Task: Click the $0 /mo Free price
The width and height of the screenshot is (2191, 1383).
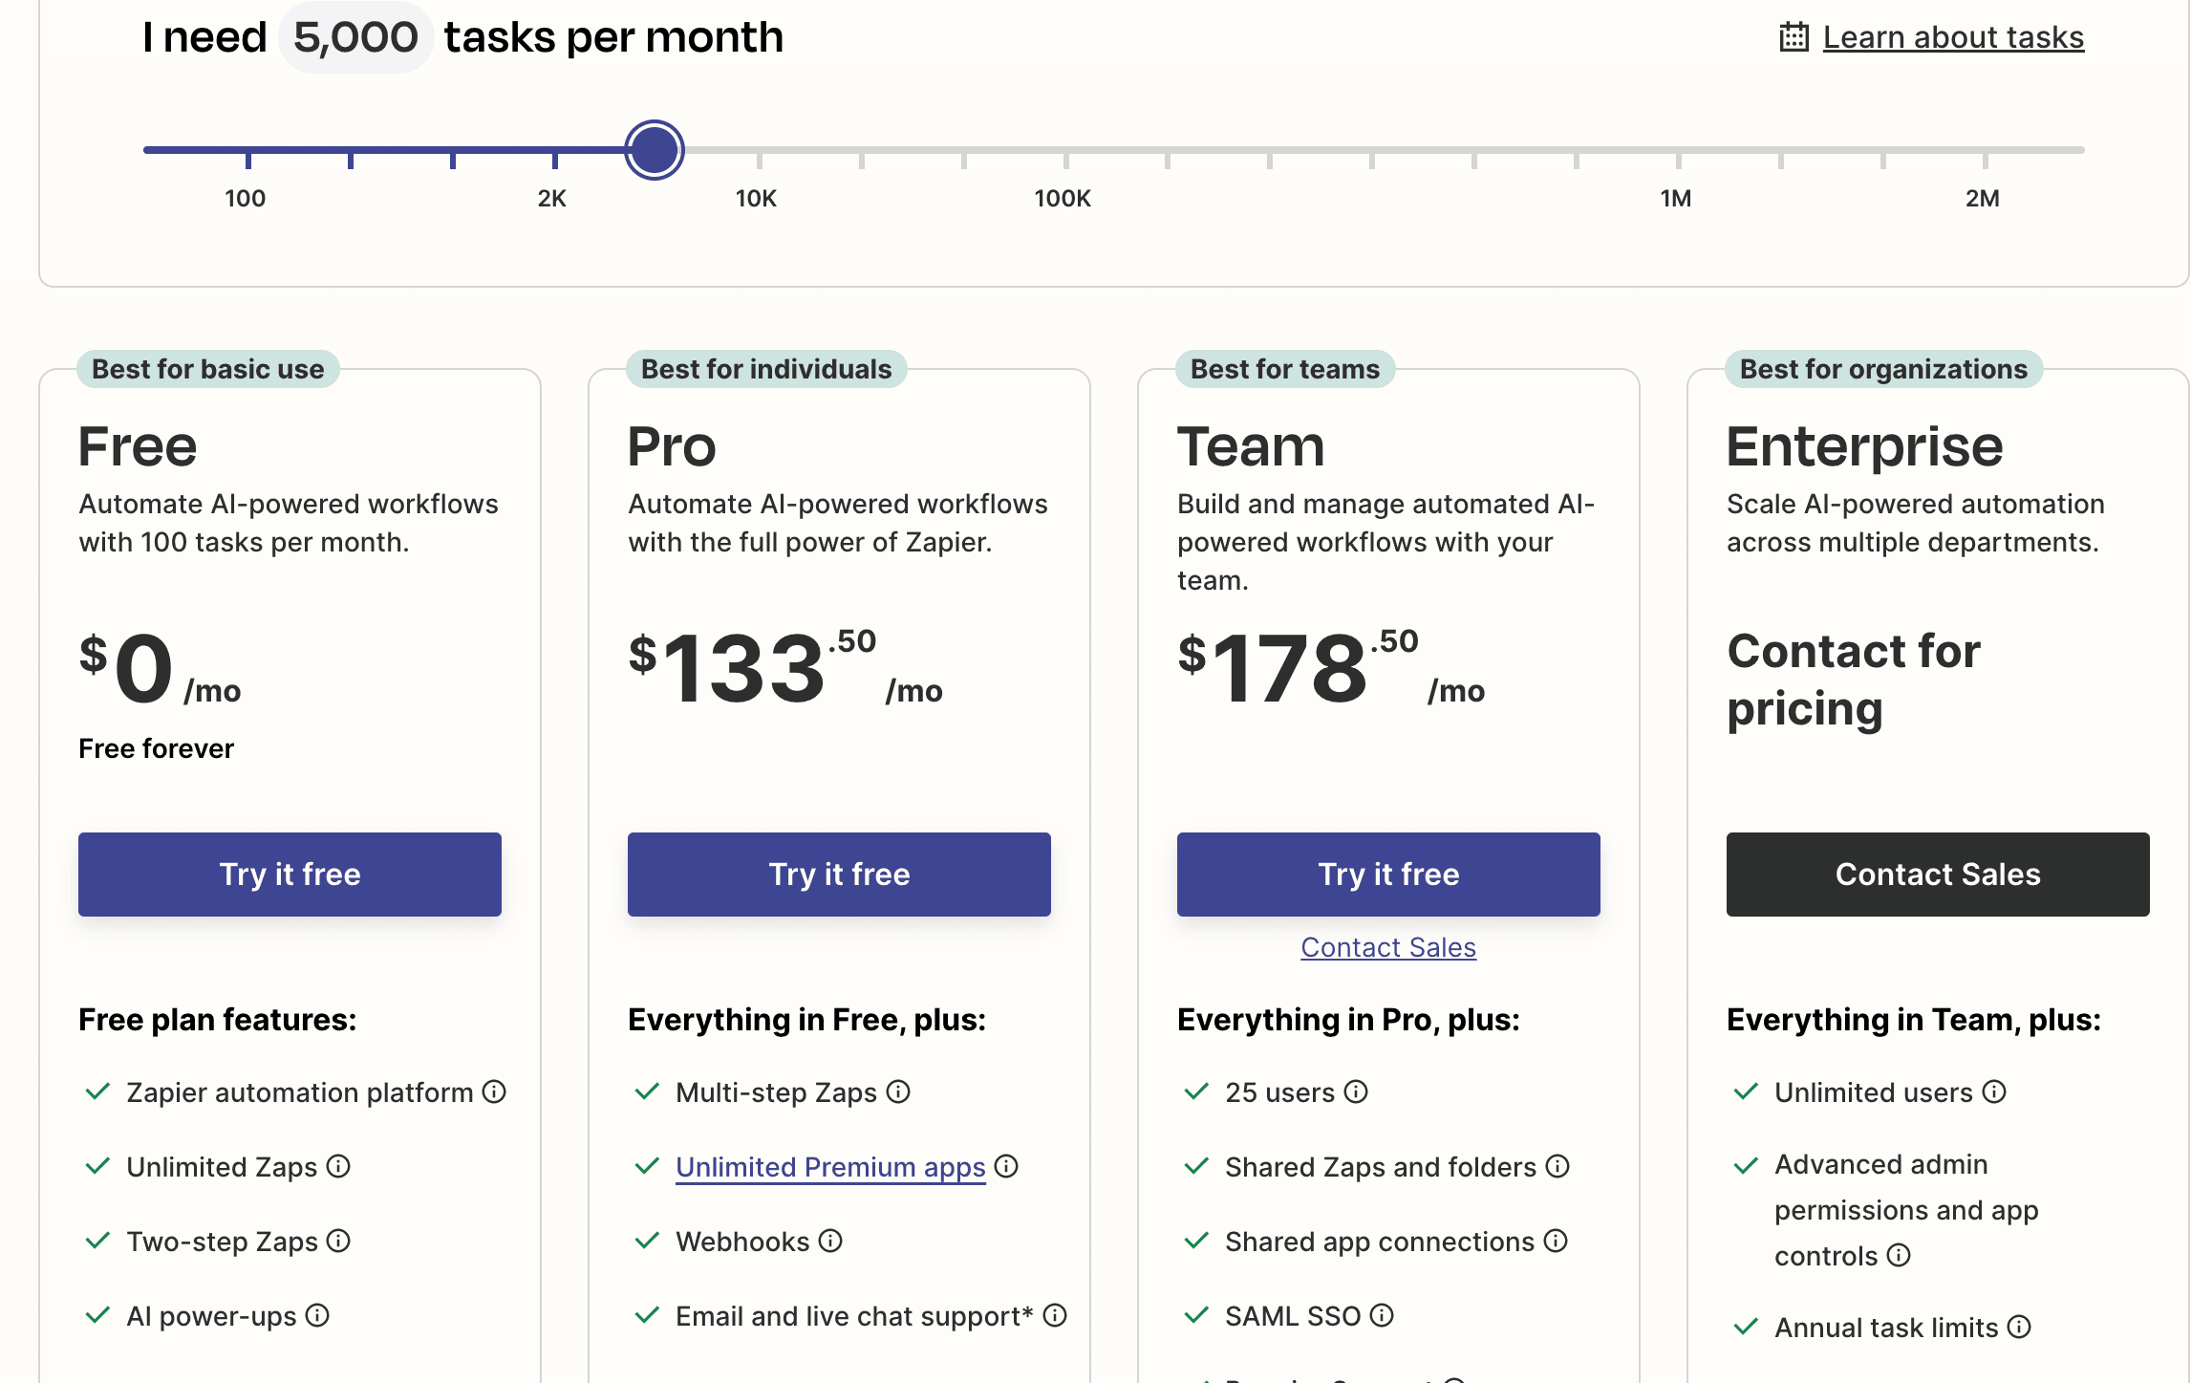Action: point(160,668)
